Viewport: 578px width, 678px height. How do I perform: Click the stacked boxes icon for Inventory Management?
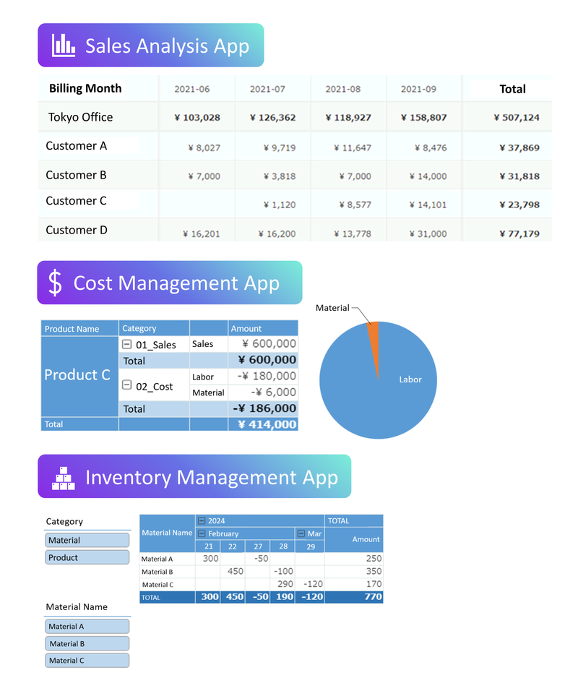click(63, 477)
